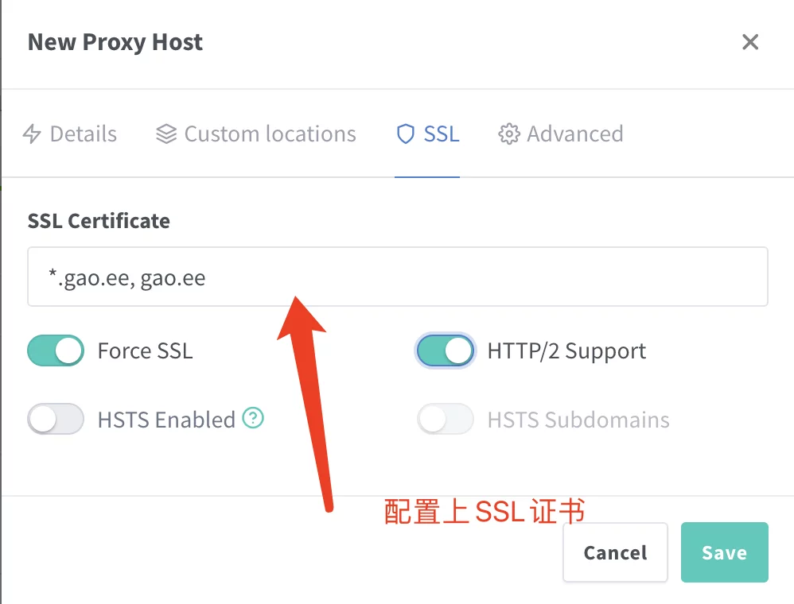Click the Force SSL label text
Screen dimensions: 794x604
click(145, 350)
